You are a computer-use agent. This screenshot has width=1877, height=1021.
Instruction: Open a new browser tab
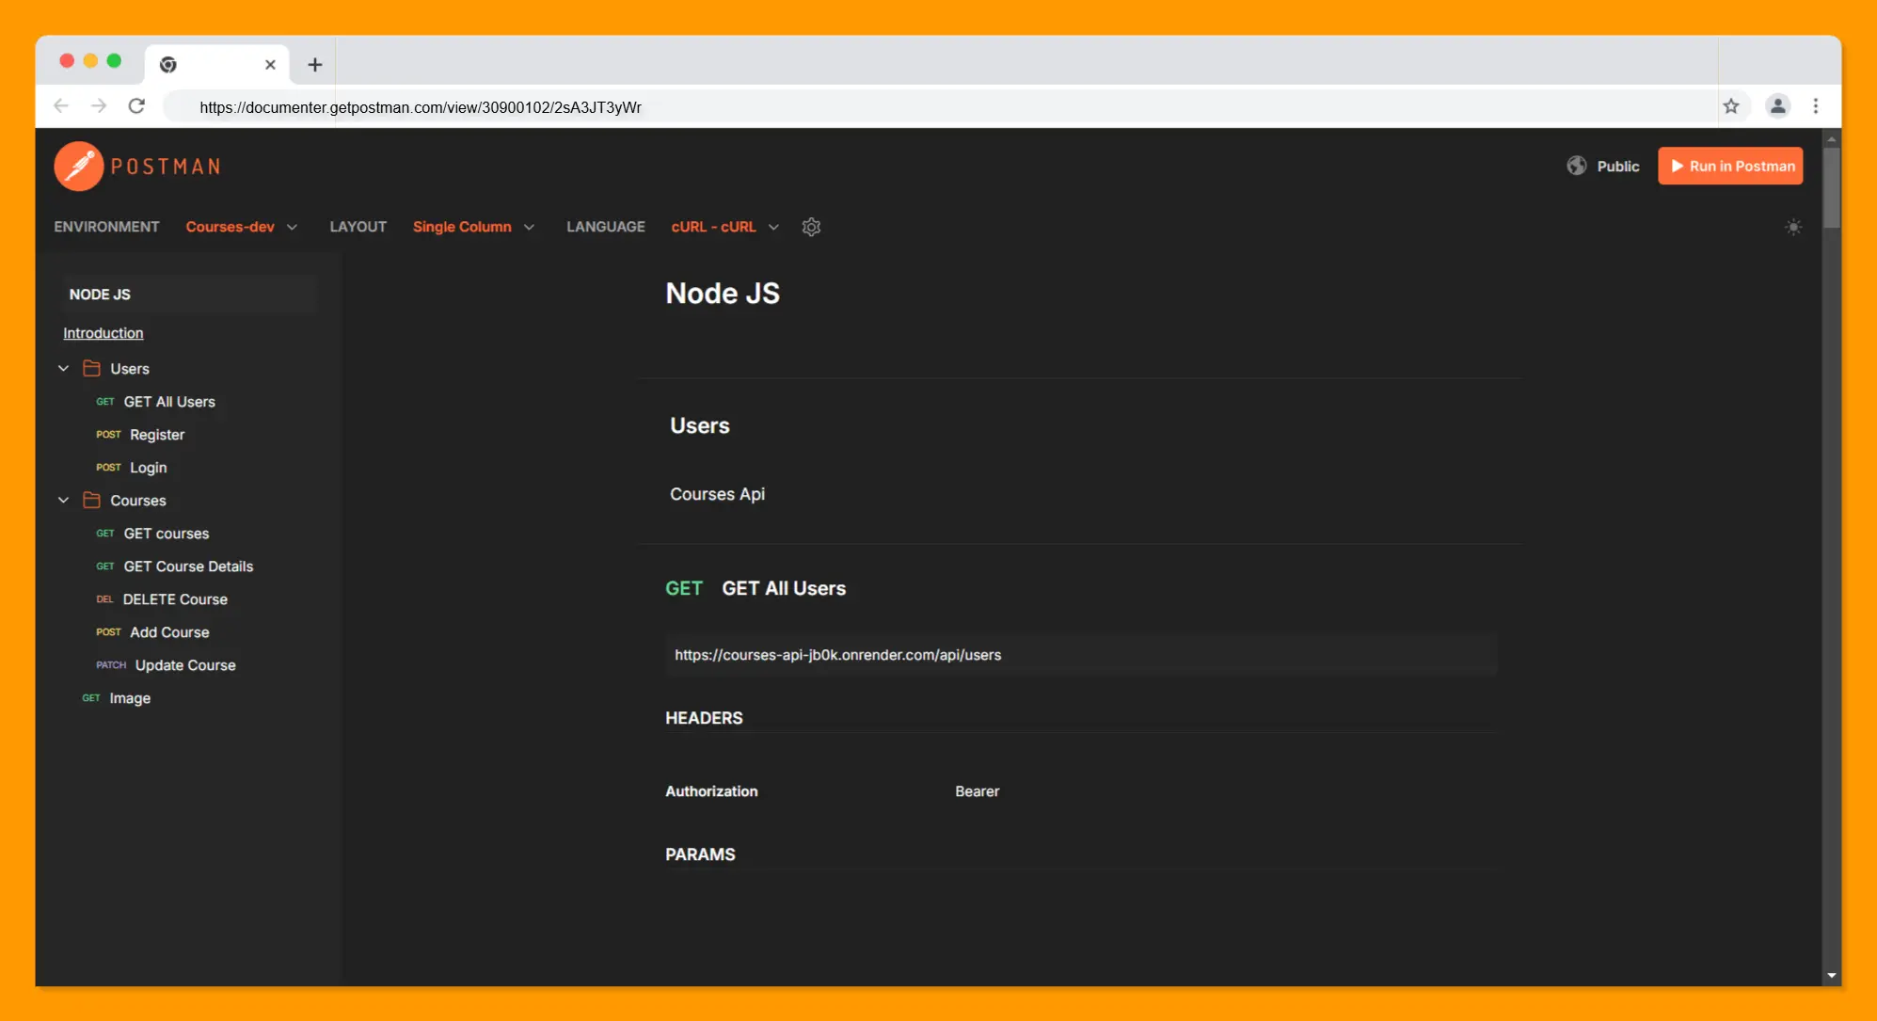click(315, 64)
